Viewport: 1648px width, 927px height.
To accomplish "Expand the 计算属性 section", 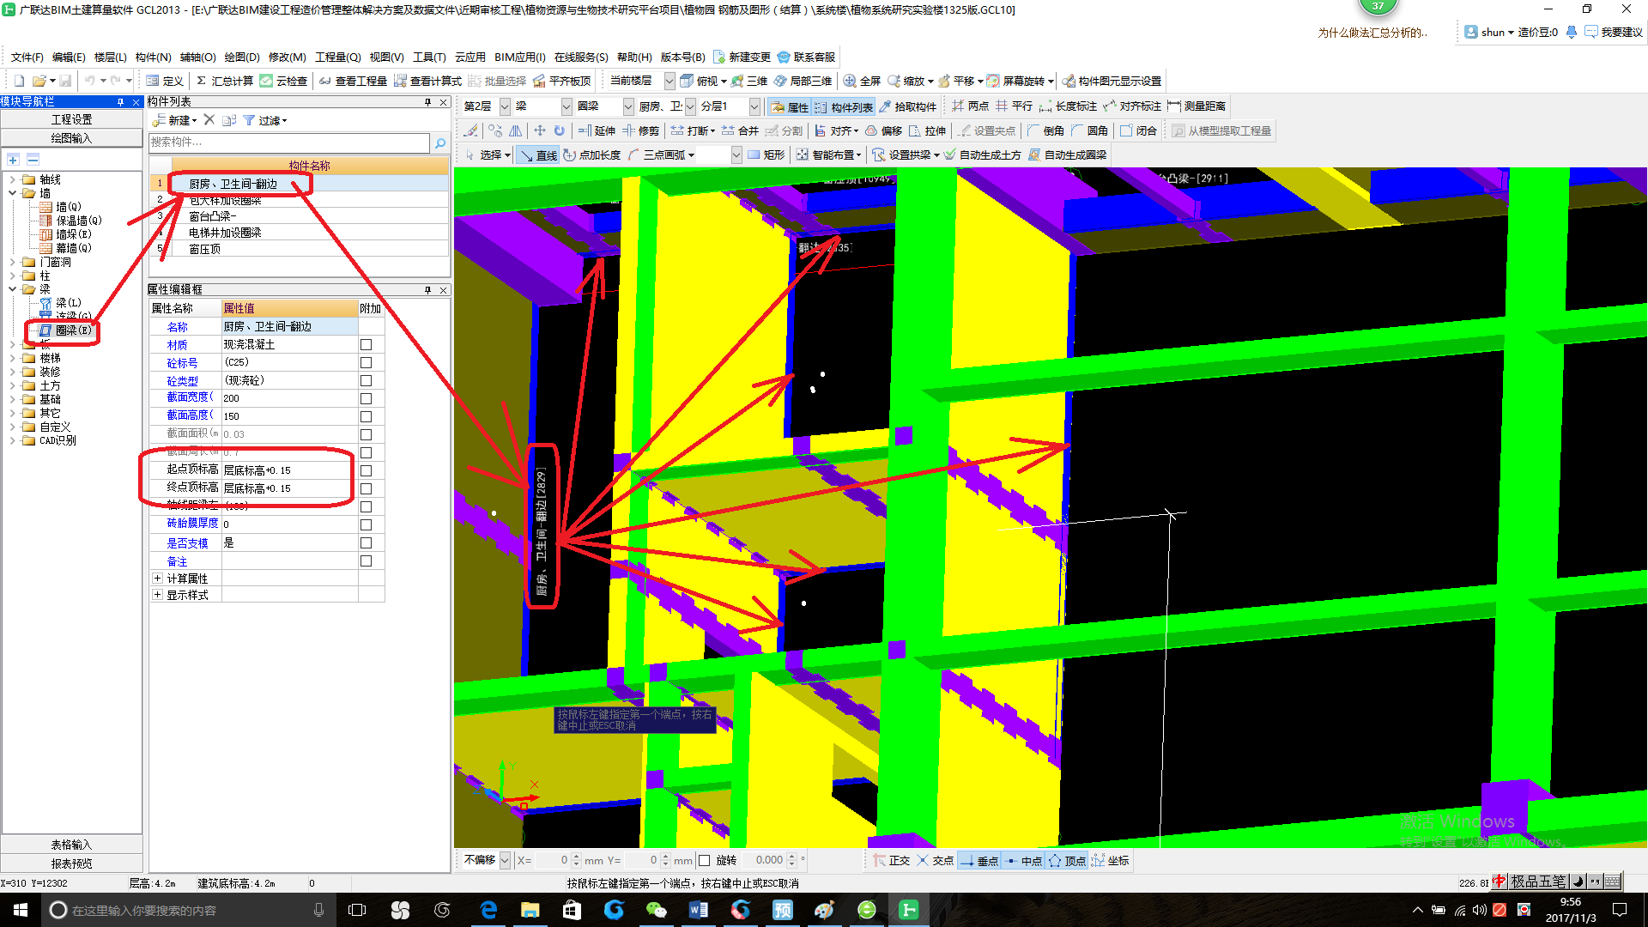I will [157, 579].
